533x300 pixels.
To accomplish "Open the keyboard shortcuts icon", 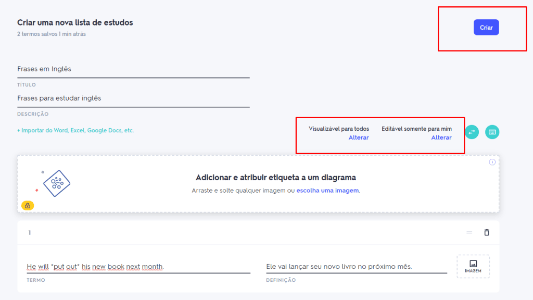I will click(492, 132).
